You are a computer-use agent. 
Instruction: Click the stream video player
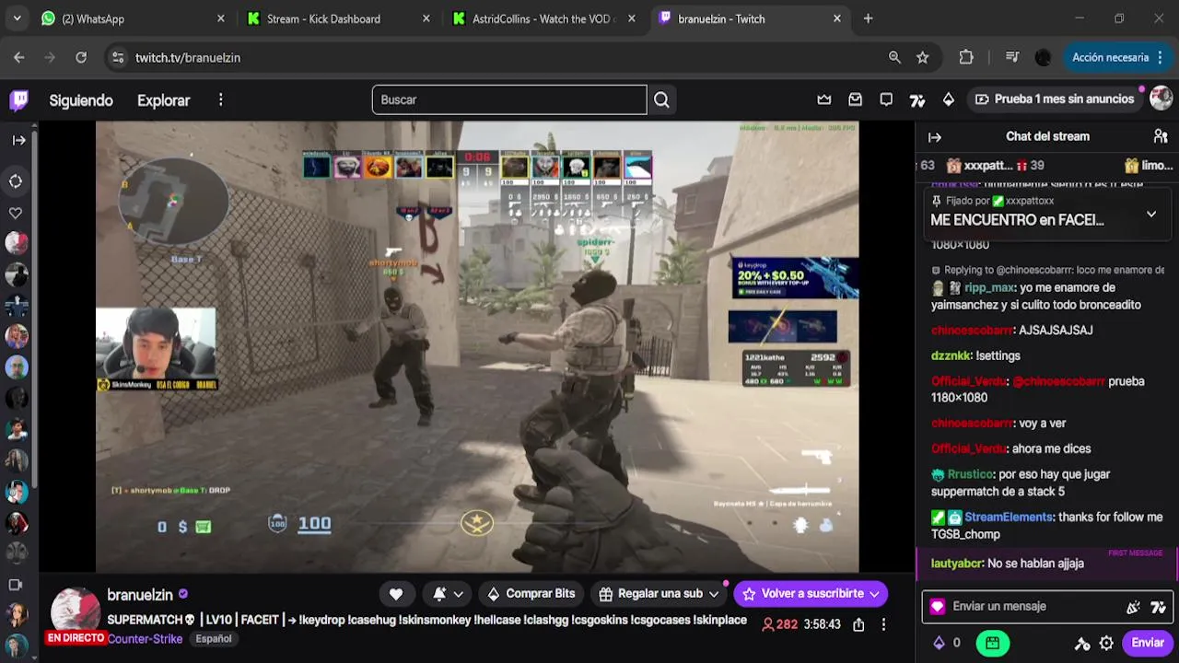tap(477, 347)
